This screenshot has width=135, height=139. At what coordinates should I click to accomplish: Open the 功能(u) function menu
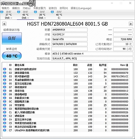click(27, 8)
